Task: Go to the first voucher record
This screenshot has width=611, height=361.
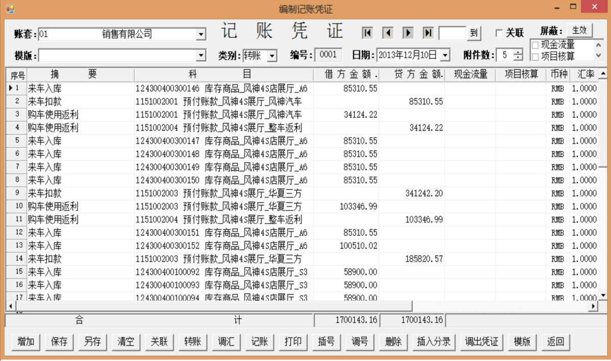Action: pyautogui.click(x=367, y=33)
